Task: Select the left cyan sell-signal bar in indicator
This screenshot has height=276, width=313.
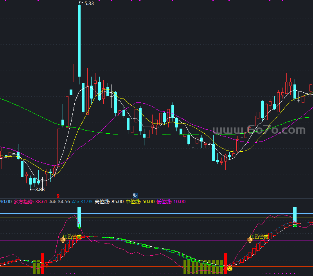Action: [79, 217]
